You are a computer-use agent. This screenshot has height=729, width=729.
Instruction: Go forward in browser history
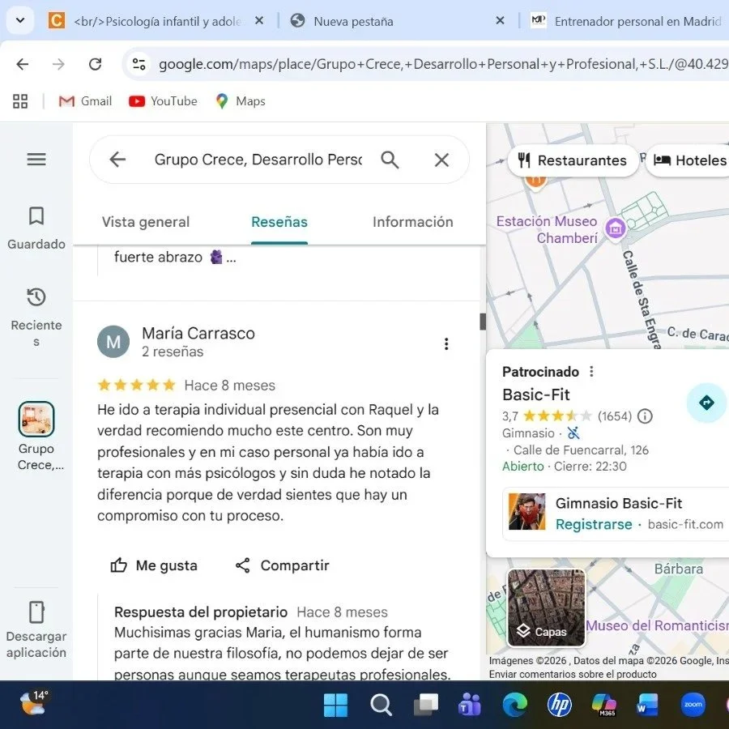[x=58, y=64]
